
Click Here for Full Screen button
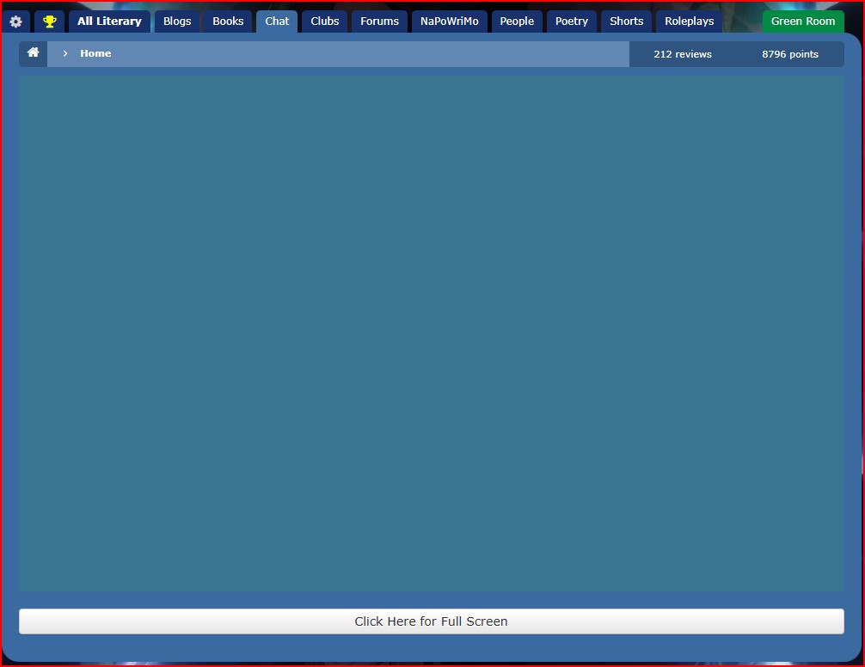click(x=432, y=621)
